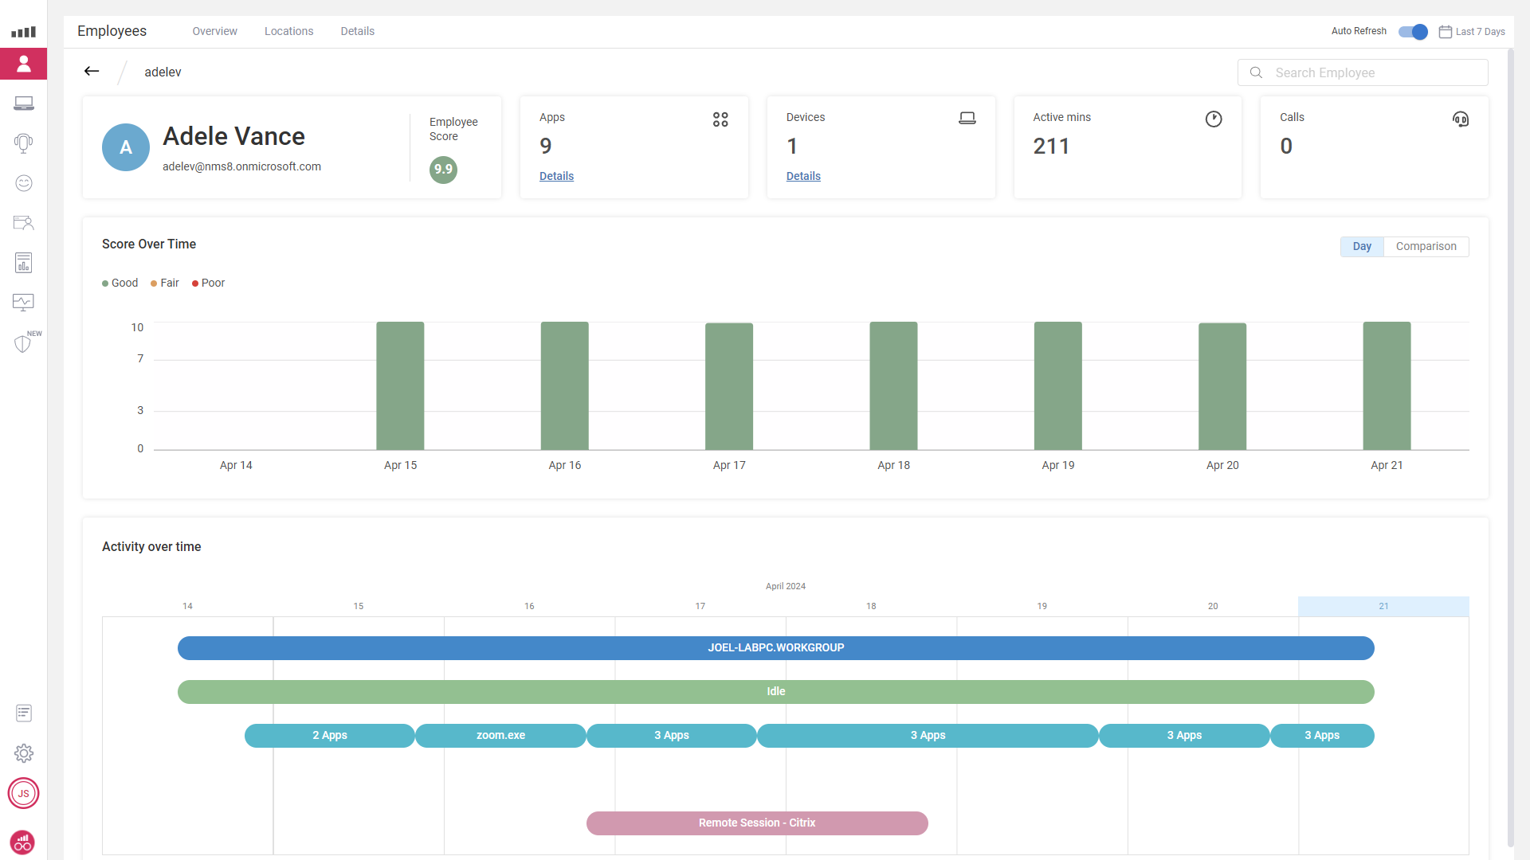
Task: Click Details link under Apps
Action: coord(556,176)
